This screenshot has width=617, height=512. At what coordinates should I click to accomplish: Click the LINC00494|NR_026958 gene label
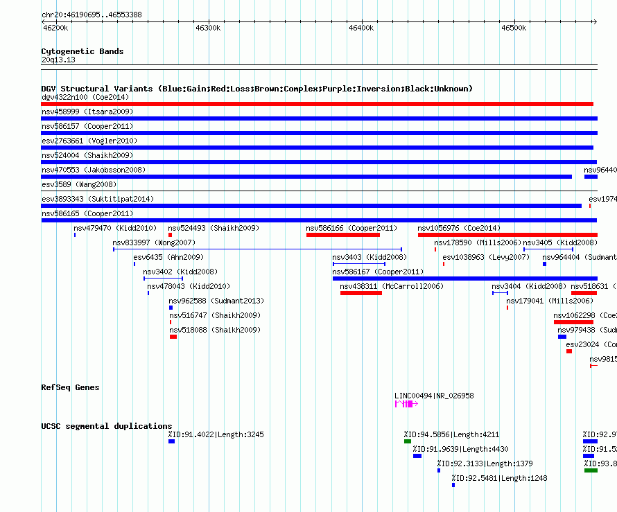coord(434,396)
